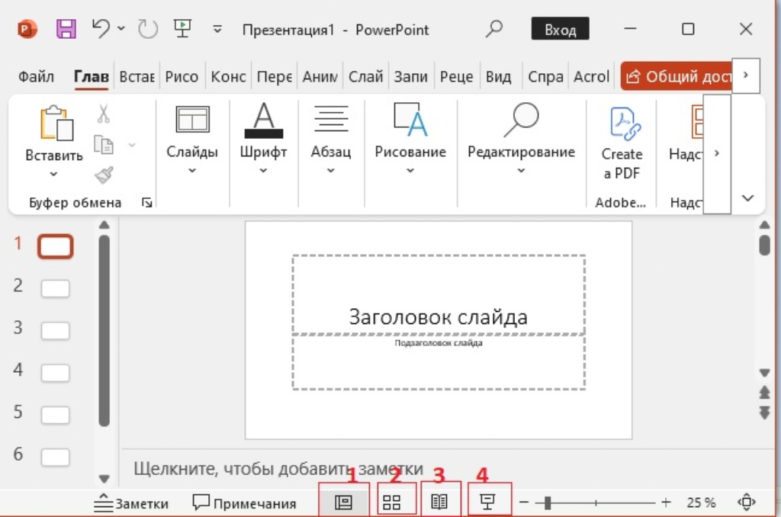
Task: Click fit slide to window icon
Action: (x=746, y=502)
